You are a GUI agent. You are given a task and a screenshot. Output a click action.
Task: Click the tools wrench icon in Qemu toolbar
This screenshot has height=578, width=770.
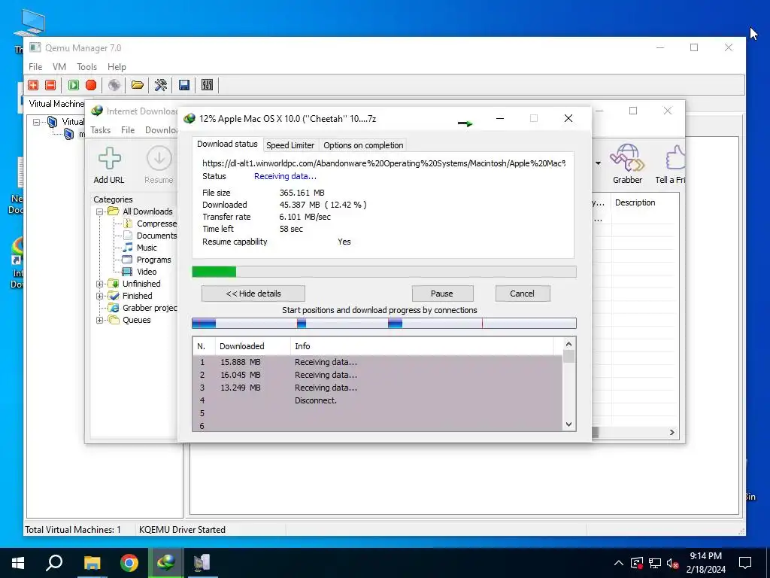161,85
